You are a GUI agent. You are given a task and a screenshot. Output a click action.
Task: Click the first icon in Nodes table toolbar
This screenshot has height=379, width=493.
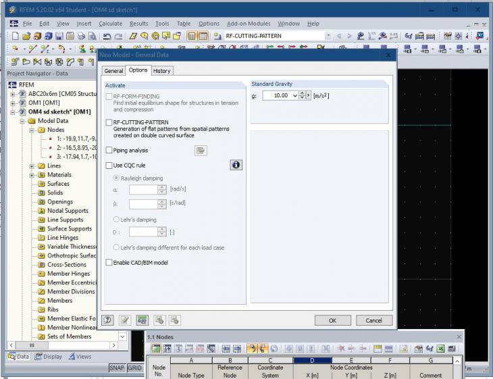click(x=155, y=349)
